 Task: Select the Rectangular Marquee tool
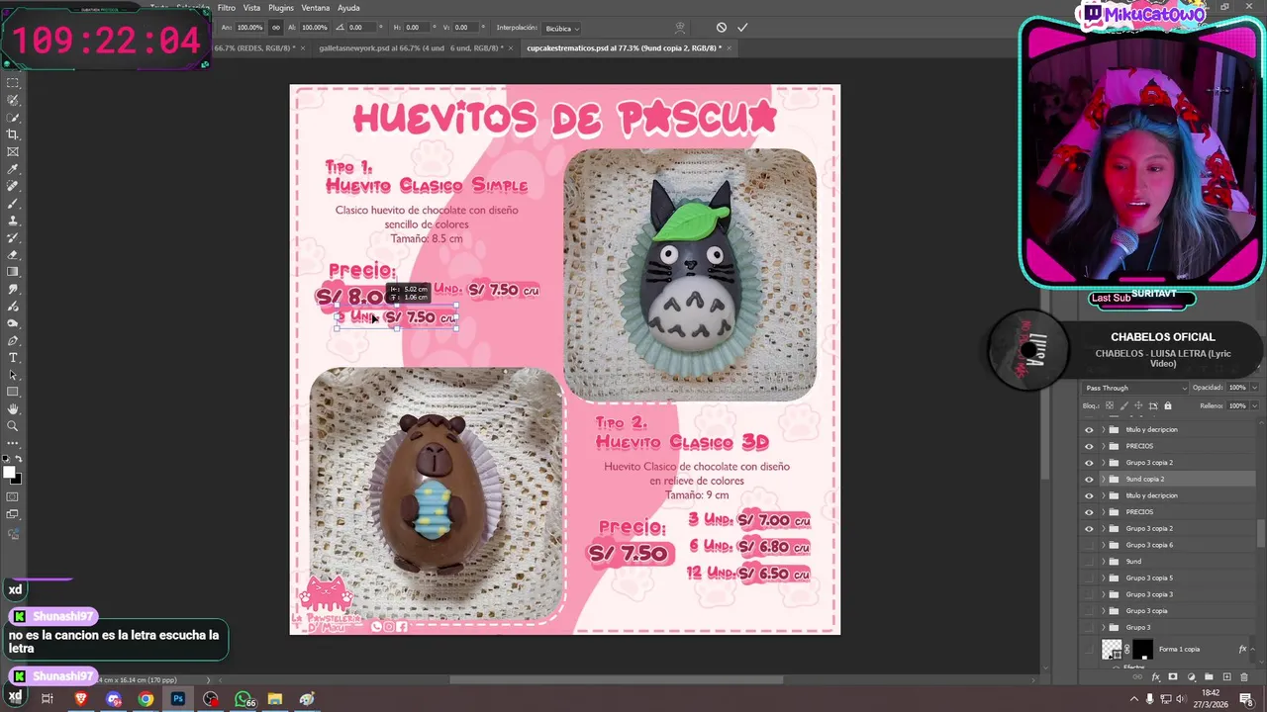13,83
